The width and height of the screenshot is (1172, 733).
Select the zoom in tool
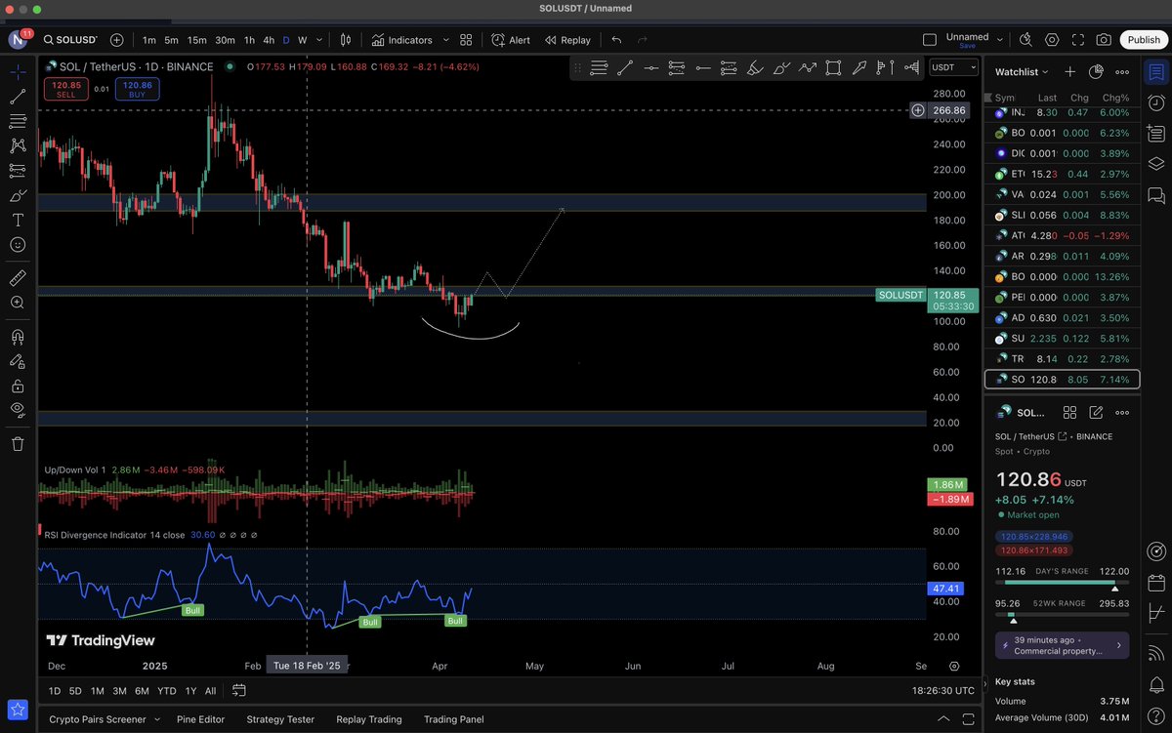point(18,303)
